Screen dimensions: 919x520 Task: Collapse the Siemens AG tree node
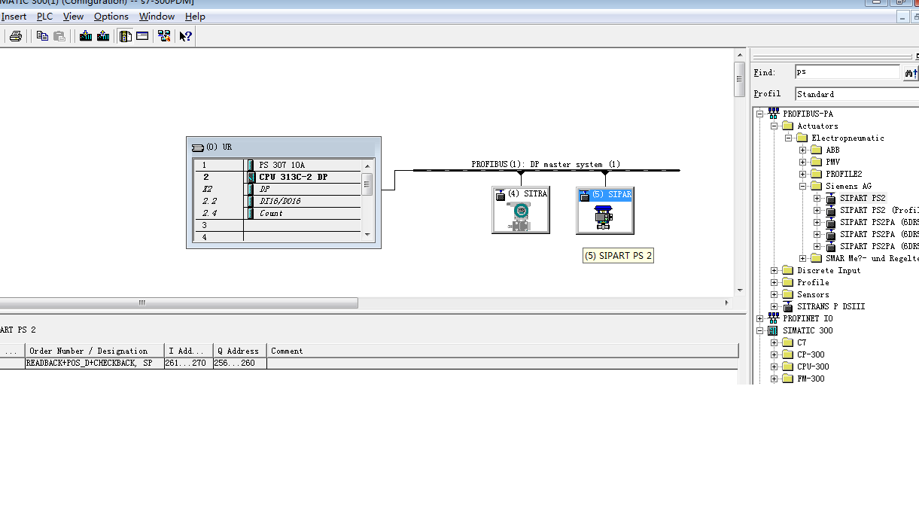(x=802, y=187)
